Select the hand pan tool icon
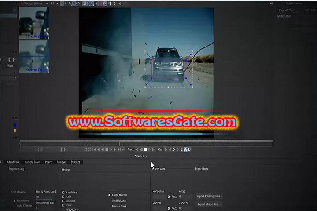The height and width of the screenshot is (211, 317). coord(110,4)
